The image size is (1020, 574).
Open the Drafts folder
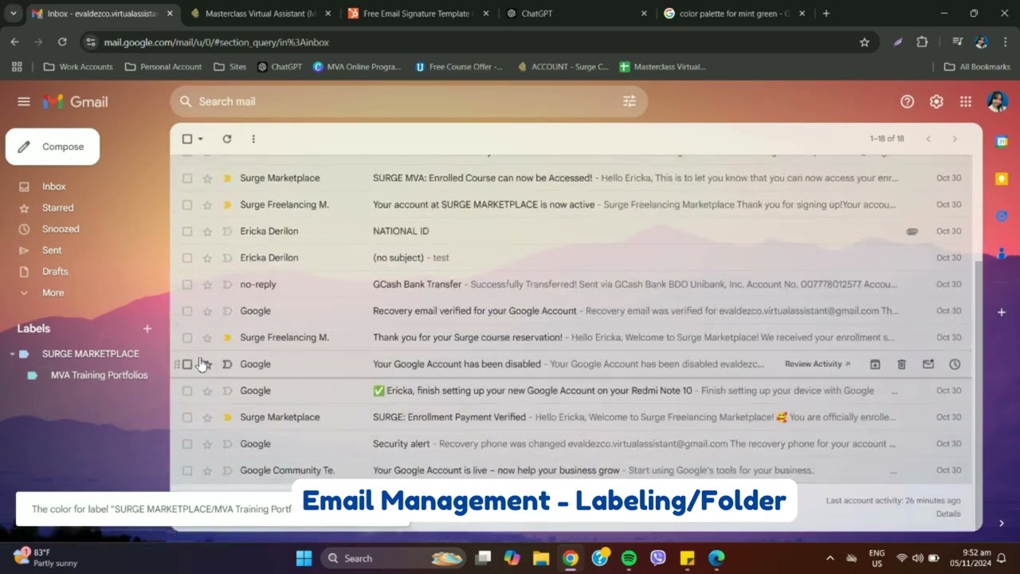click(55, 272)
